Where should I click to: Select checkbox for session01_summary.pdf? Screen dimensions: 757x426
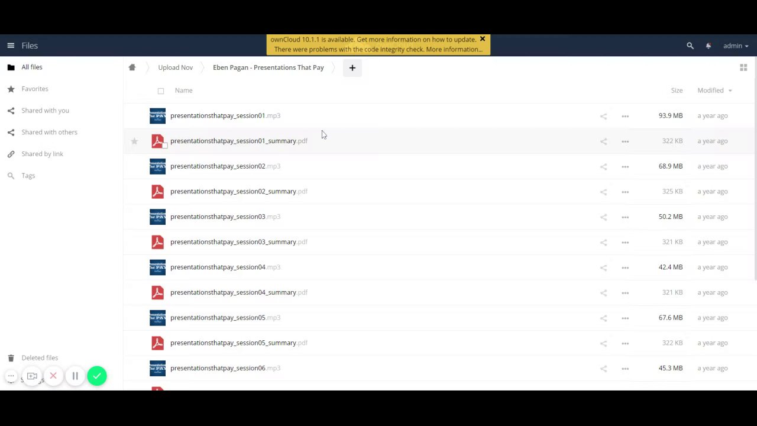click(165, 146)
